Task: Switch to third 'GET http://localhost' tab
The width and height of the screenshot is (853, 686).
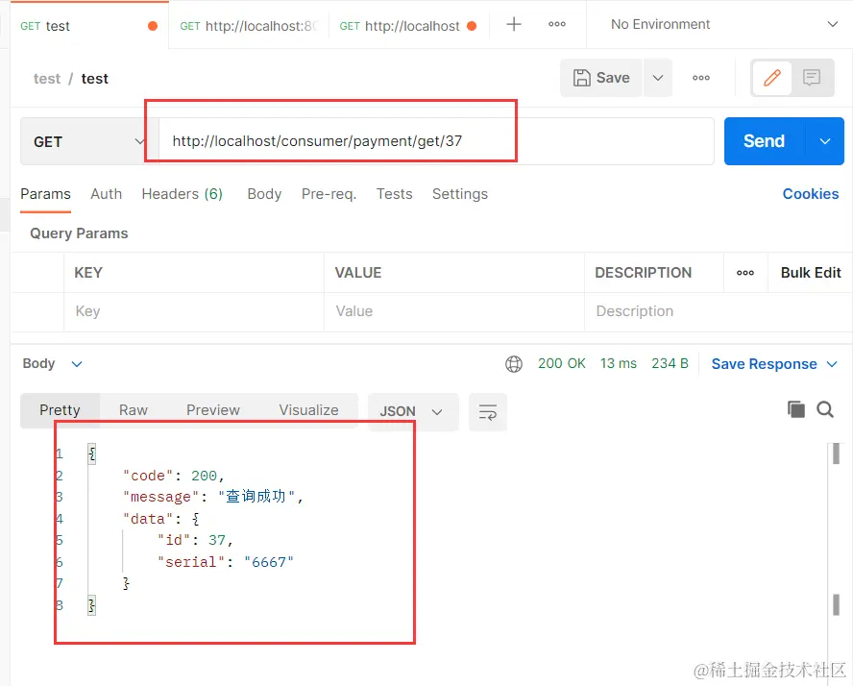Action: (x=408, y=26)
